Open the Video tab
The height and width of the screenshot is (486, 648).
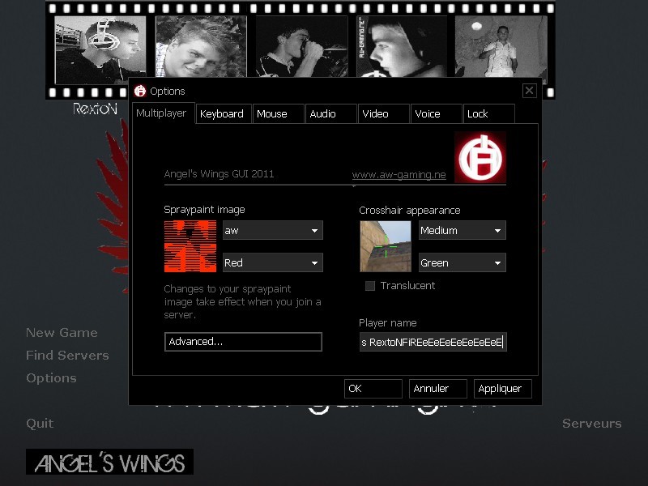coord(376,114)
